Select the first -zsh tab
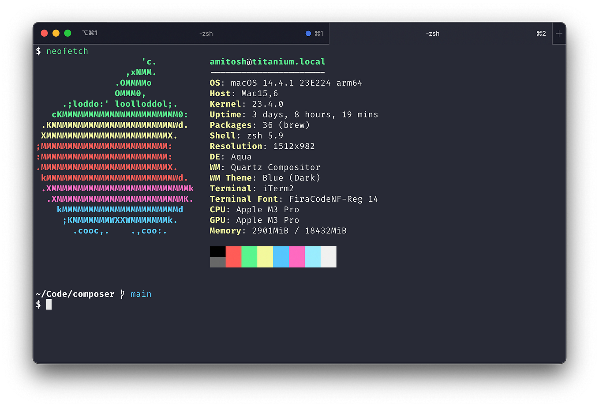The width and height of the screenshot is (599, 407). 206,33
